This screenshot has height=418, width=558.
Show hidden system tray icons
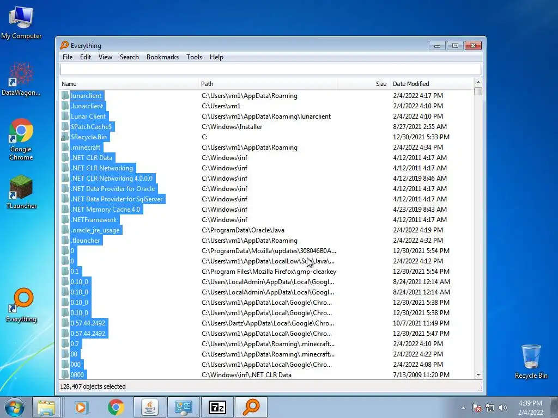[x=463, y=408]
